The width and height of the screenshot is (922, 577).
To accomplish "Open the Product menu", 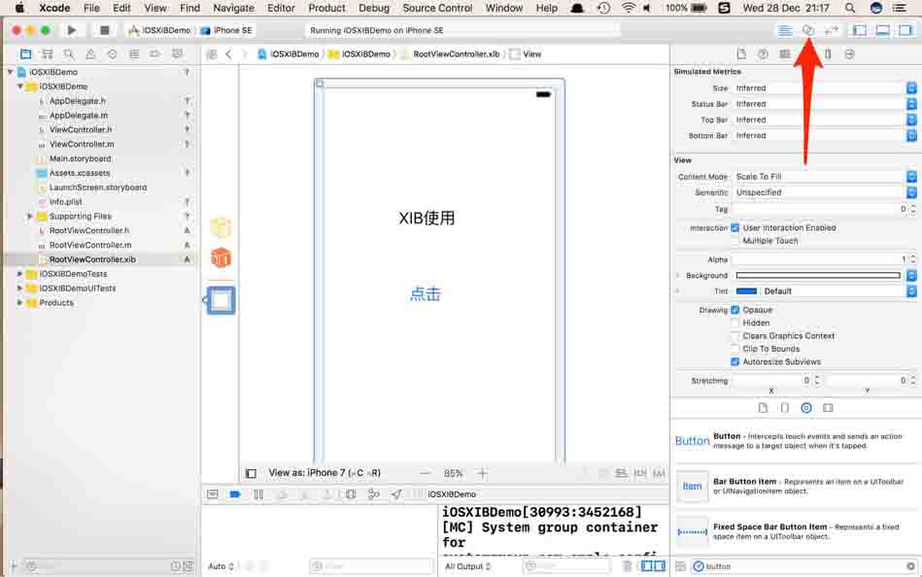I will tap(326, 8).
